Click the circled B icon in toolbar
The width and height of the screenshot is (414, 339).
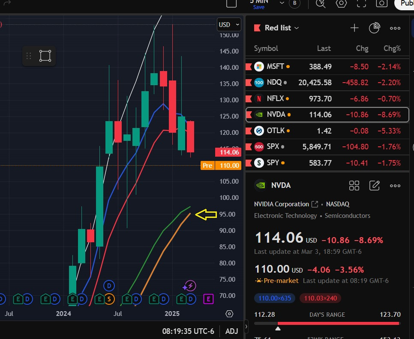pos(295,3)
